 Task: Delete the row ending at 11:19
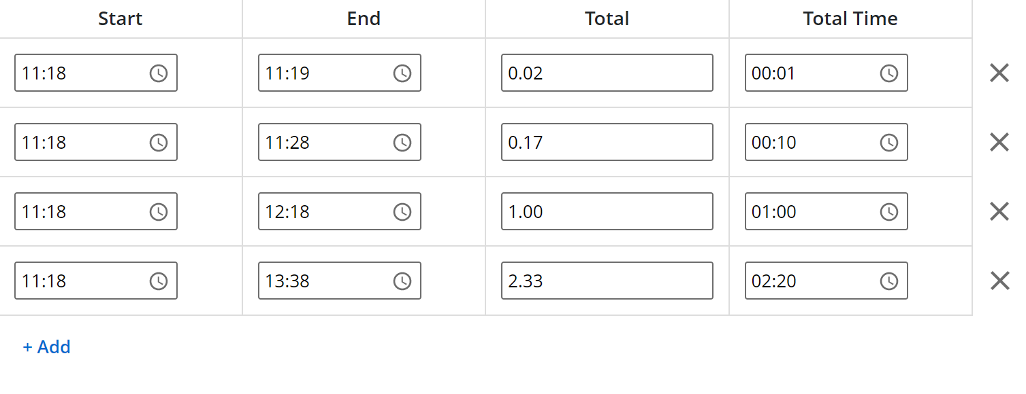[x=999, y=73]
